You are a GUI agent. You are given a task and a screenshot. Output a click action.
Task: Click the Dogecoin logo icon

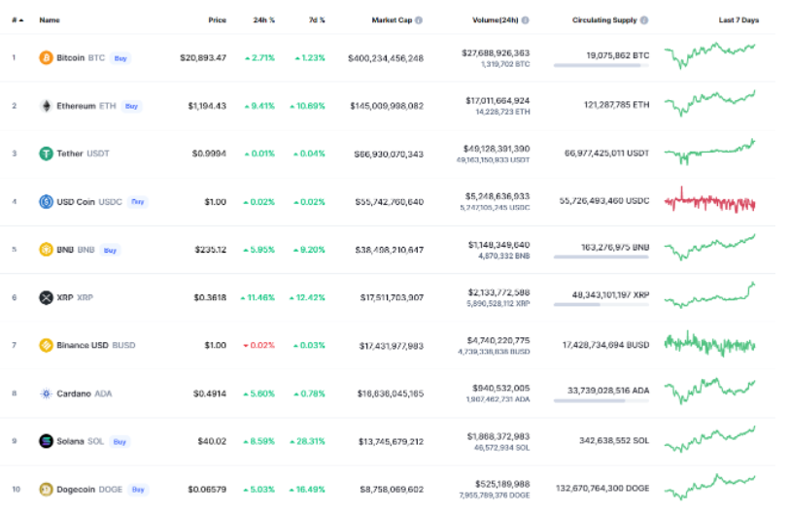pos(46,489)
